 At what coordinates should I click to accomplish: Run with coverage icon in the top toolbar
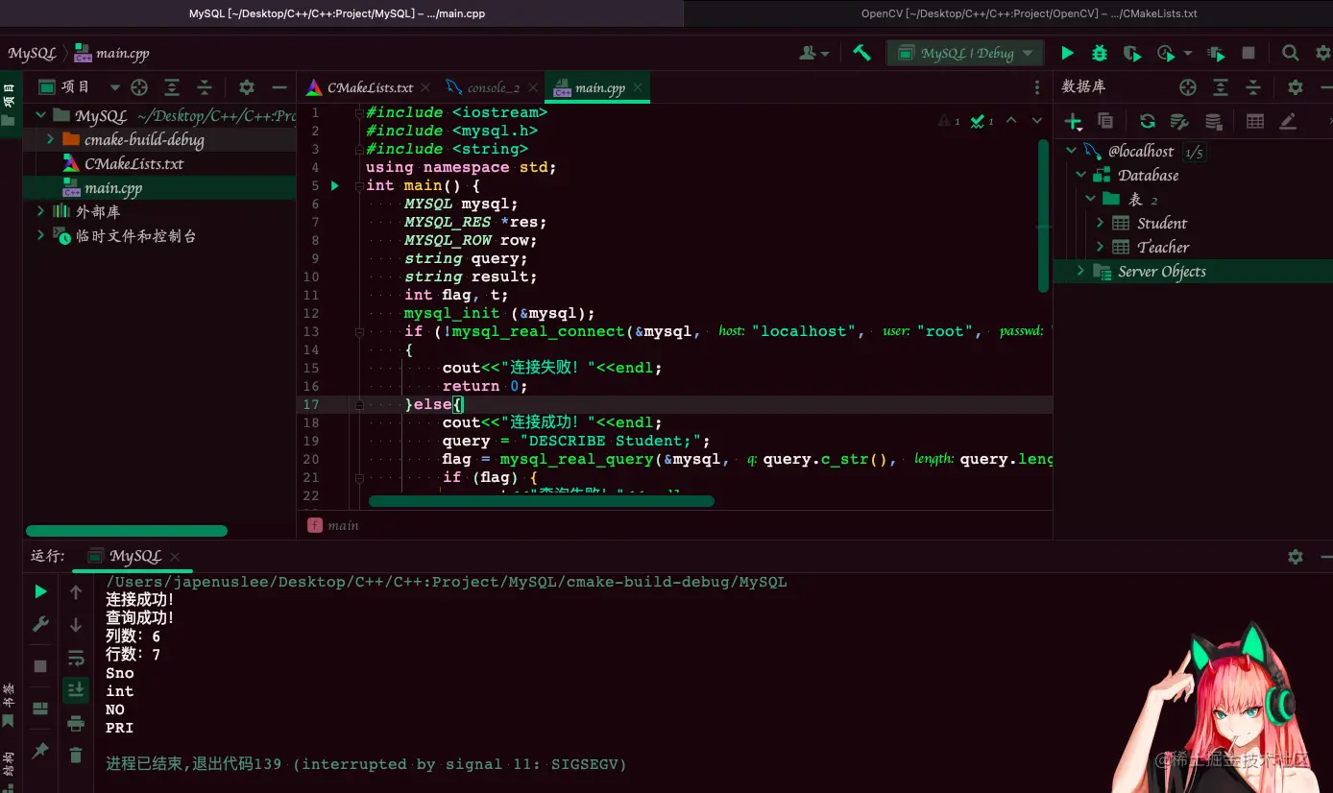click(1132, 54)
